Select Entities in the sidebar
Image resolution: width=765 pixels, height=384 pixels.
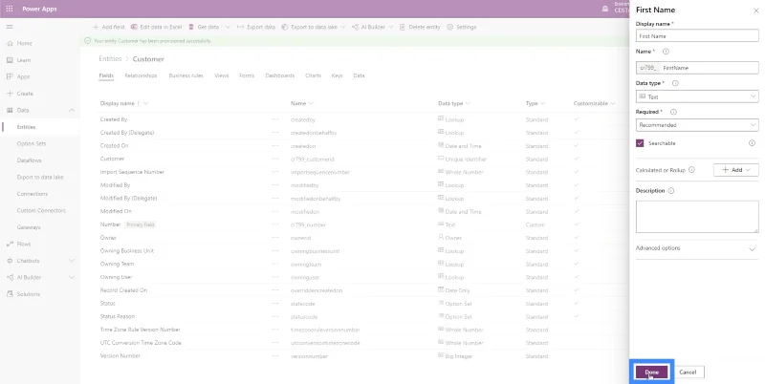point(27,127)
